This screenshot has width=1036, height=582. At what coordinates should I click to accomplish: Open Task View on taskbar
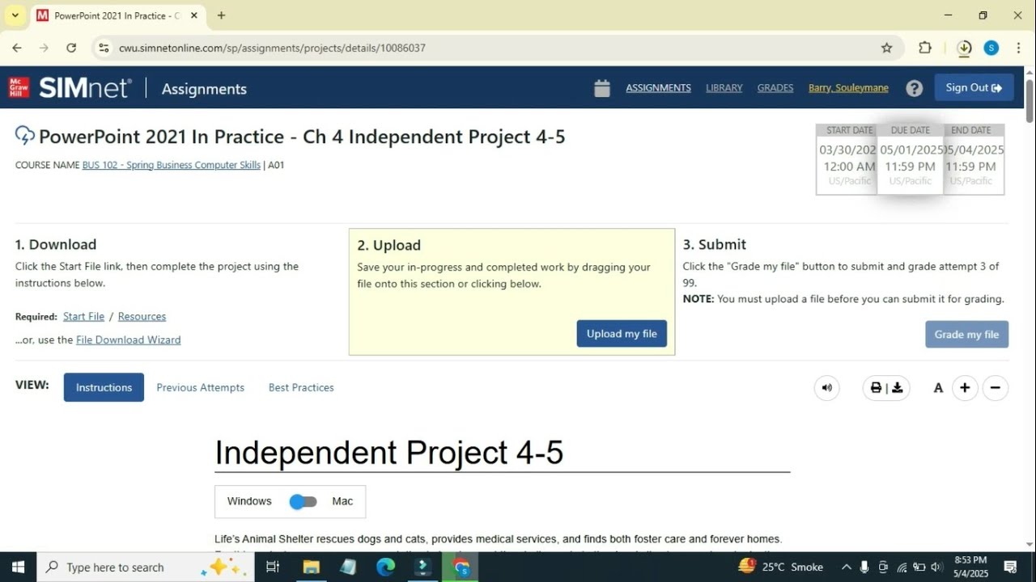273,567
